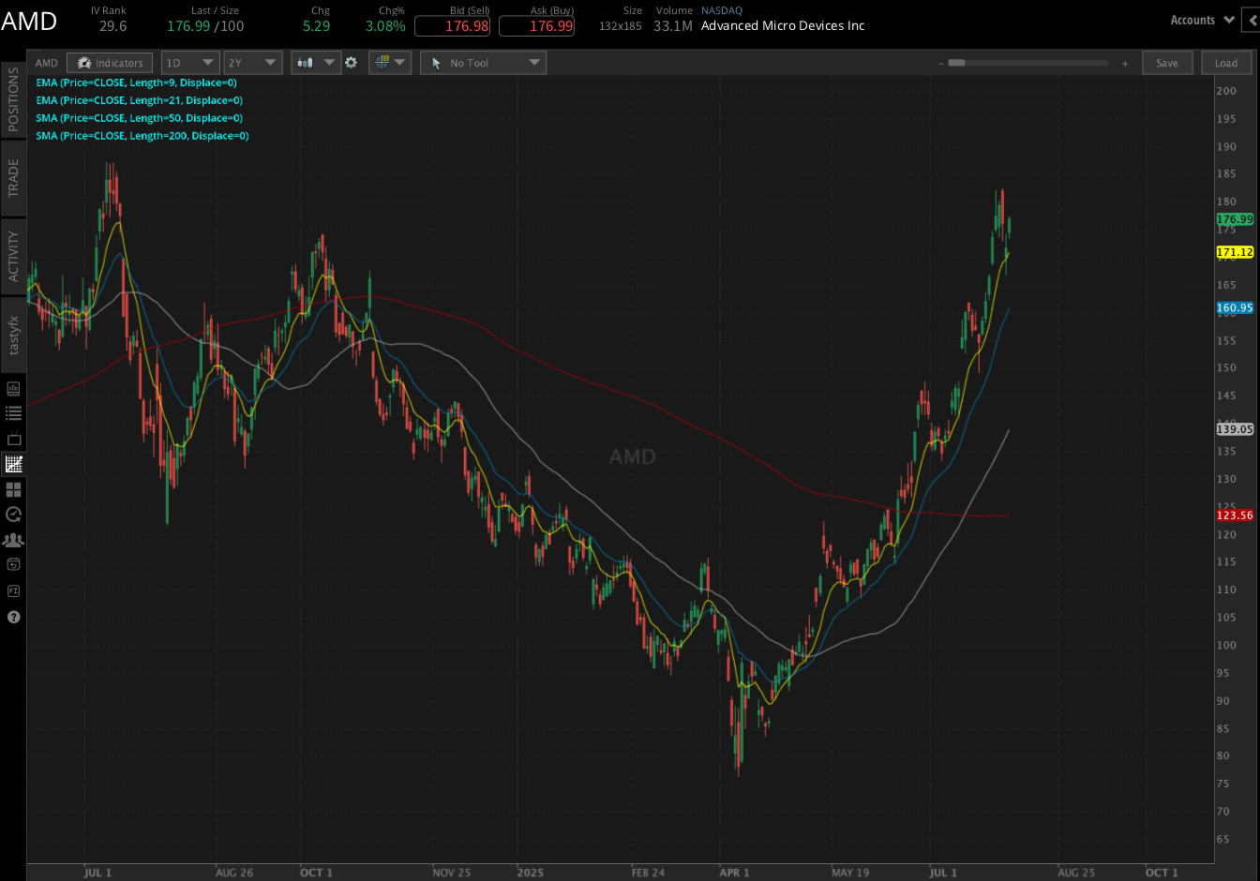The image size is (1260, 881).
Task: Open chart settings via the gear icon
Action: click(351, 63)
